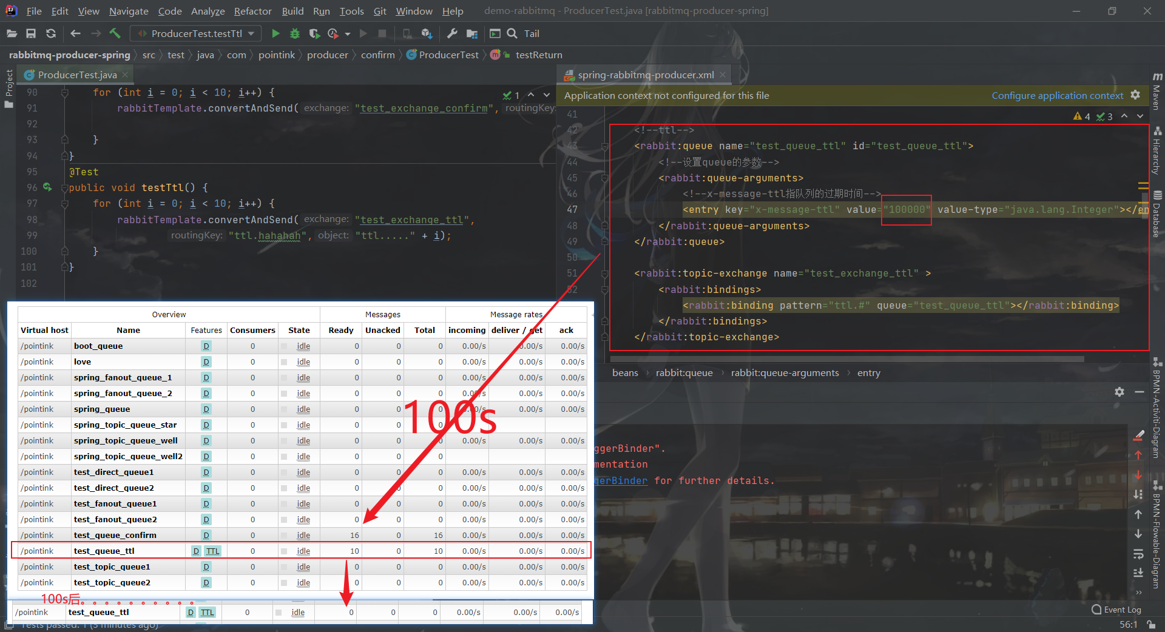Click Configure application context link
This screenshot has width=1165, height=632.
click(1058, 95)
